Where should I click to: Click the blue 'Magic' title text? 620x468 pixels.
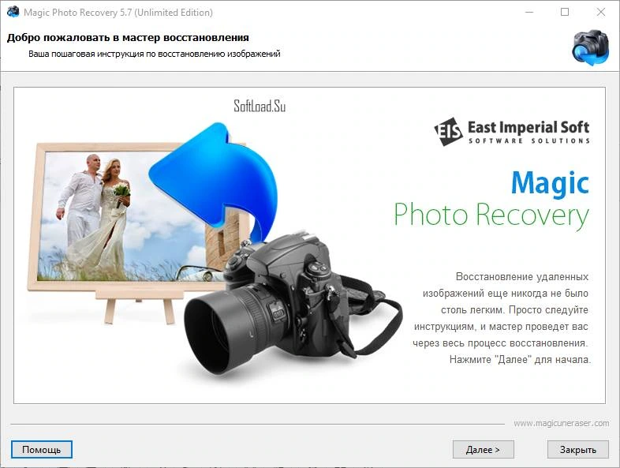click(550, 184)
